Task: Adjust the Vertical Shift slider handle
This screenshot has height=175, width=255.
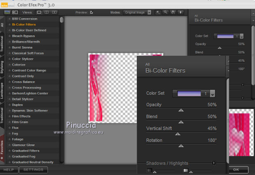Action: (178, 134)
